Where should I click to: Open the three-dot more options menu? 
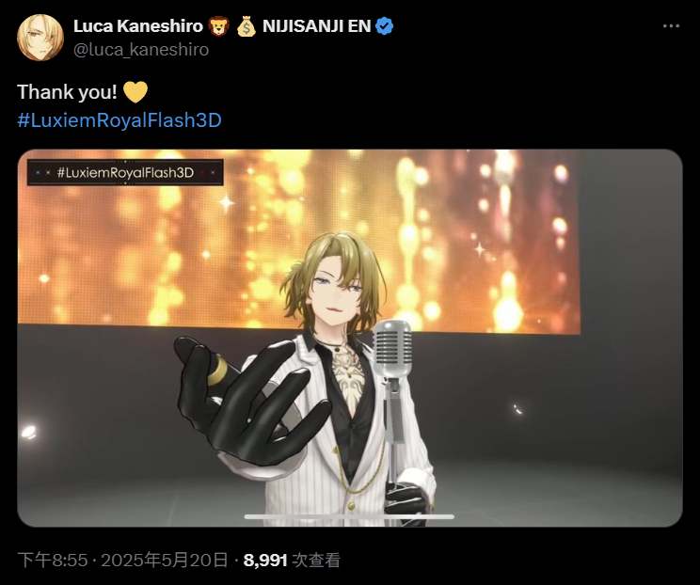tap(671, 26)
